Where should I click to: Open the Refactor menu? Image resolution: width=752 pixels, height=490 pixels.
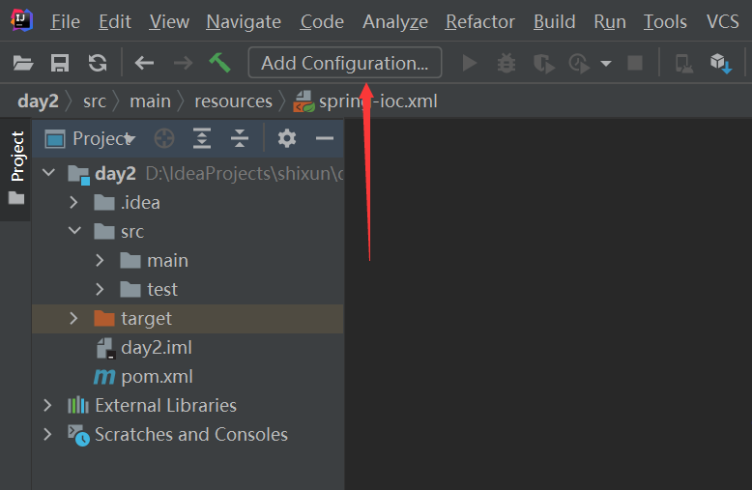(x=480, y=21)
